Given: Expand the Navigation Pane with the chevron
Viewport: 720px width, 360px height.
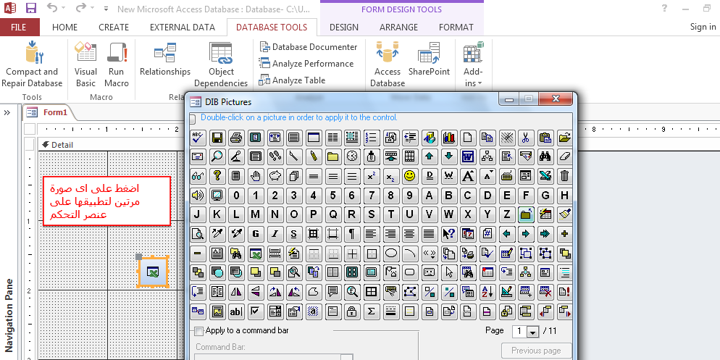Looking at the screenshot, I should point(7,112).
